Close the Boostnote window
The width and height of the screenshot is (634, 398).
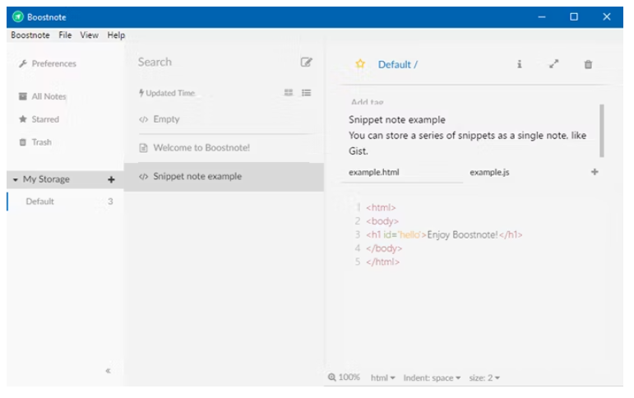pos(607,17)
